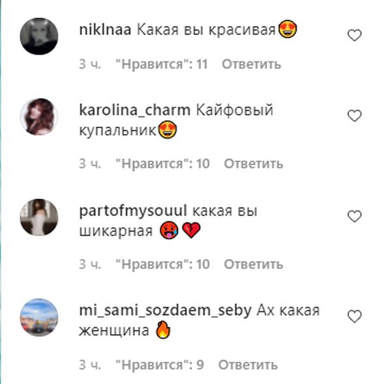Select the mi_sami_sozdaem_seby username
The image size is (391, 384).
coord(165,311)
